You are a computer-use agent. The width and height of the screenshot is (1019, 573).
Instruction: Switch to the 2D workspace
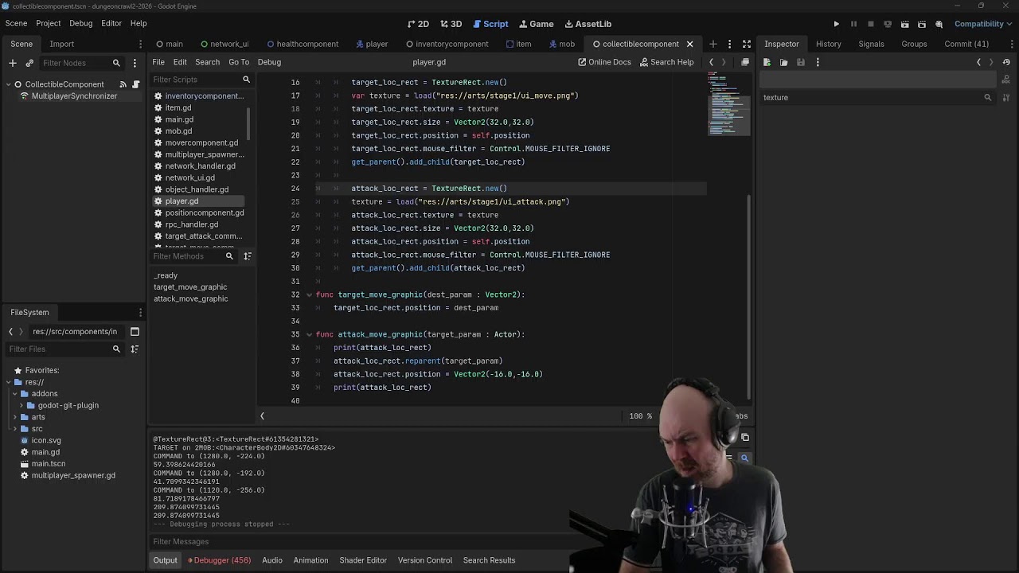(x=418, y=24)
